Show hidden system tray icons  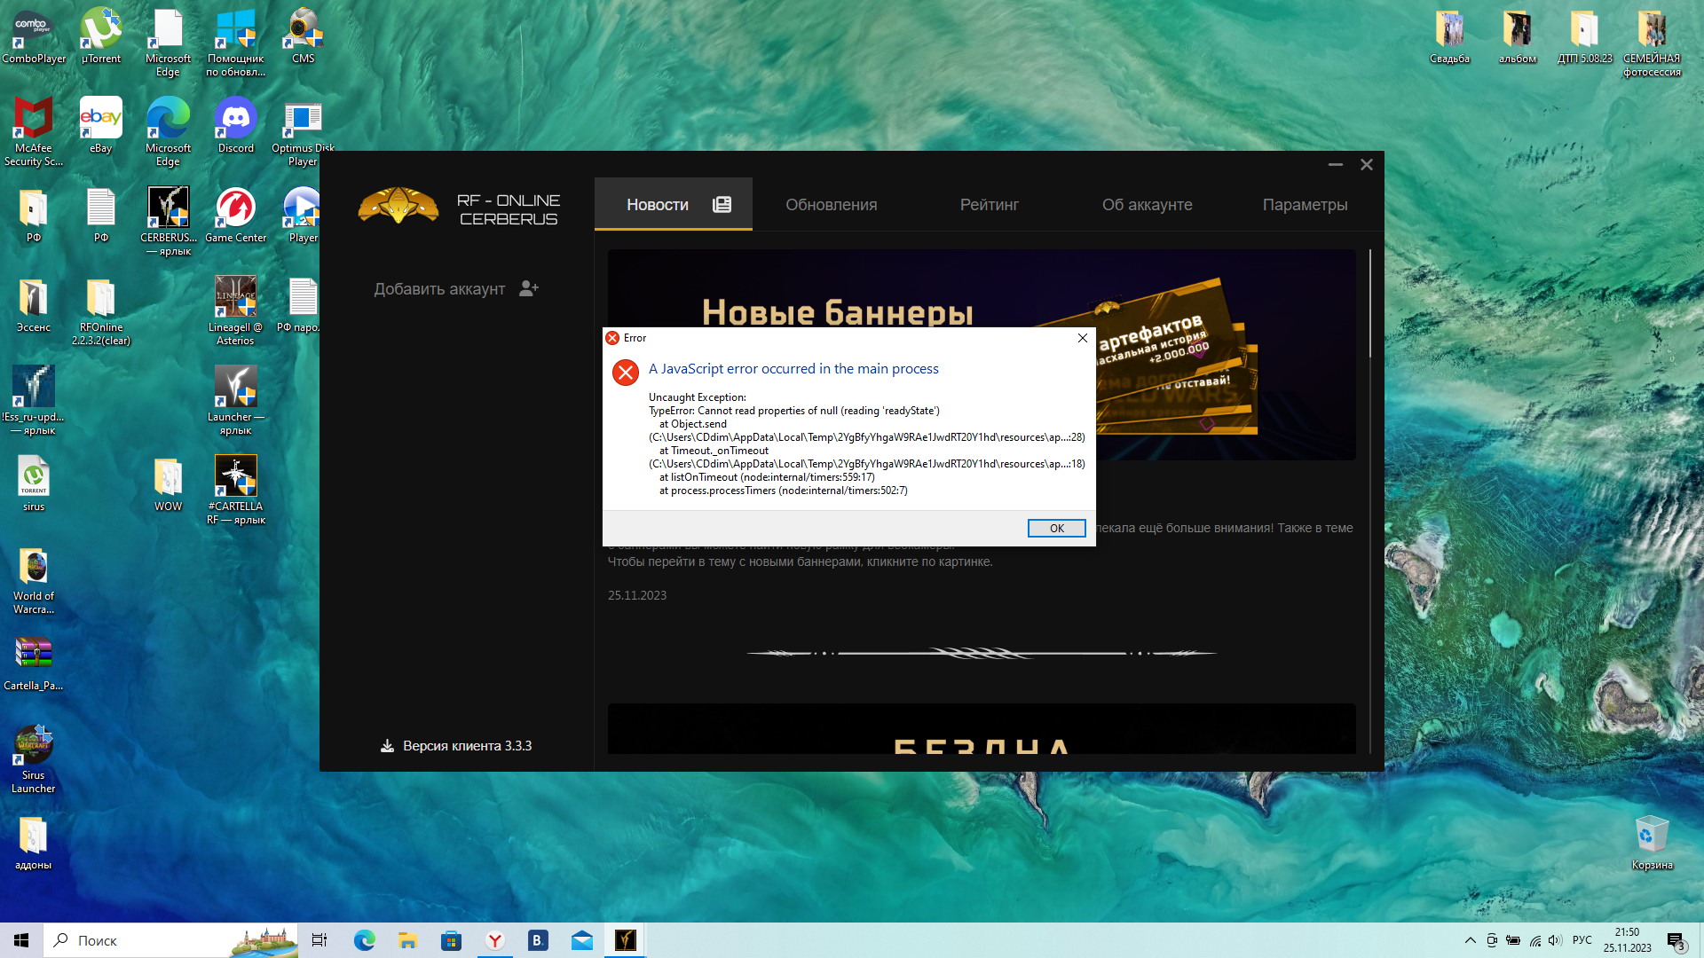[x=1470, y=940]
